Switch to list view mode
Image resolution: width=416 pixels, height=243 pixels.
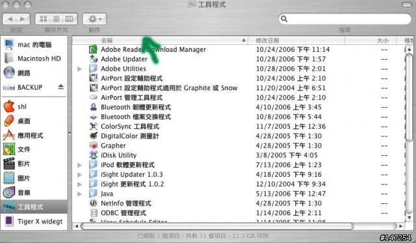click(57, 19)
